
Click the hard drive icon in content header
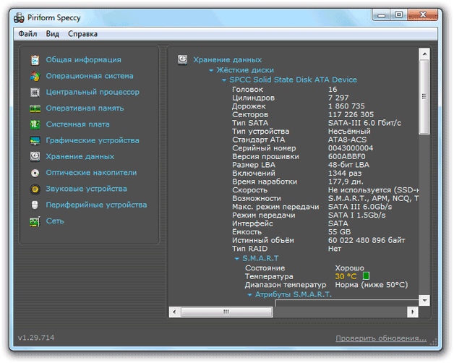[x=182, y=60]
